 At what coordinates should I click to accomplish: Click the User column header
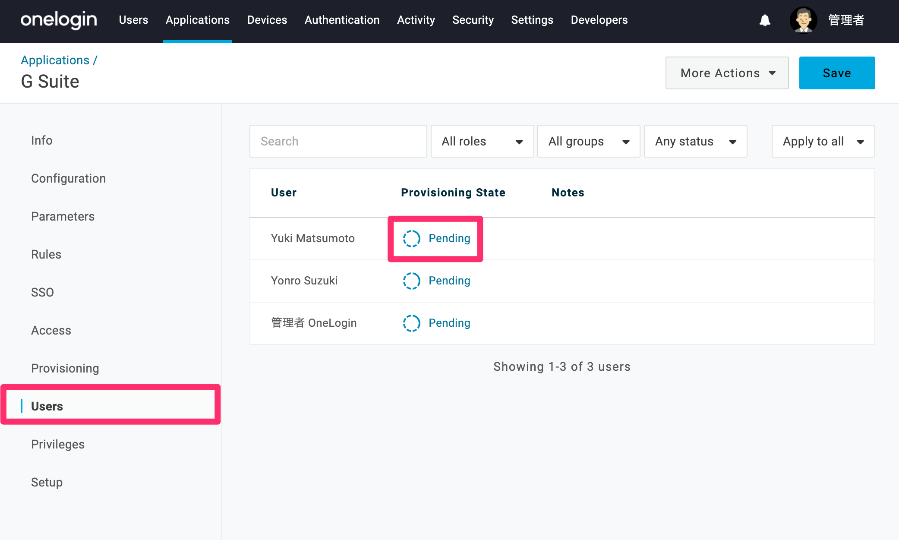pyautogui.click(x=284, y=193)
